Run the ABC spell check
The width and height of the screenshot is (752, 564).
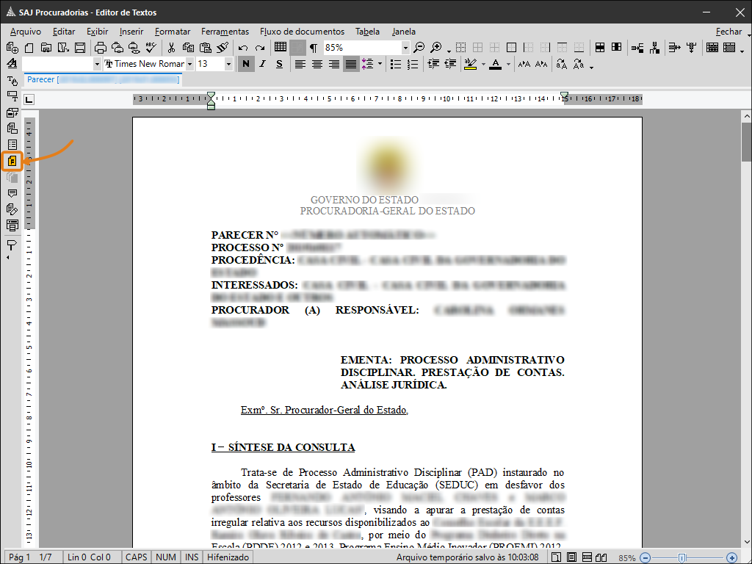151,48
